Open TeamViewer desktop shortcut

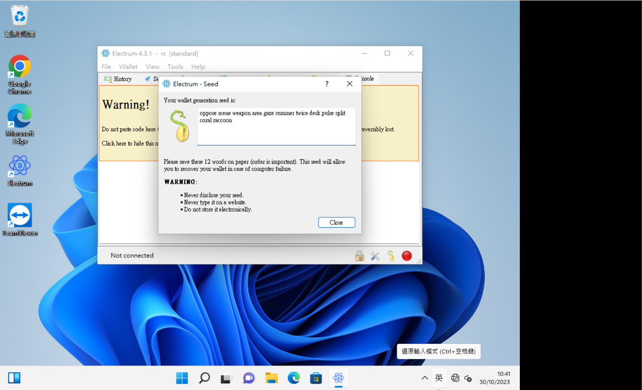click(x=20, y=219)
